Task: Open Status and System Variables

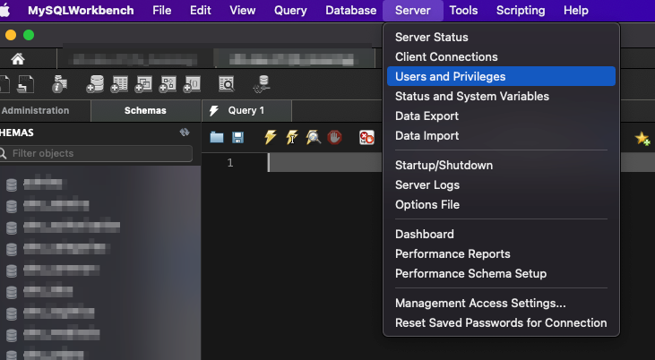Action: 501,96
